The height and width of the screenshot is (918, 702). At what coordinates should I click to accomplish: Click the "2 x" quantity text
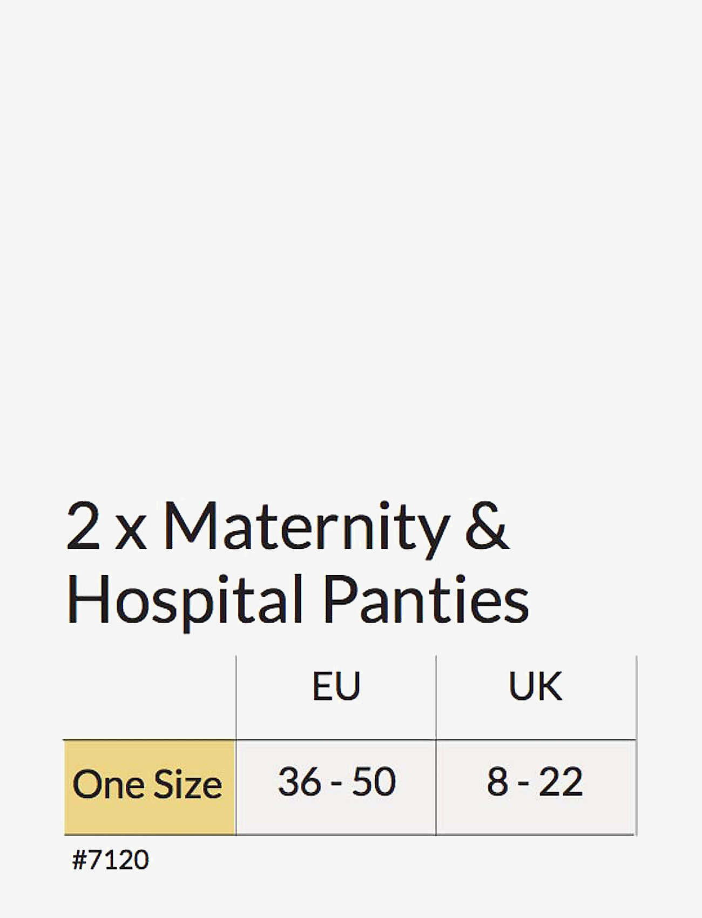click(x=106, y=526)
